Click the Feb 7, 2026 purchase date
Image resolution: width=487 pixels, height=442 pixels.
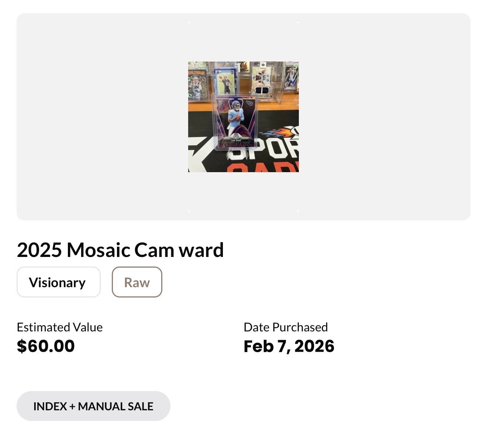coord(289,346)
